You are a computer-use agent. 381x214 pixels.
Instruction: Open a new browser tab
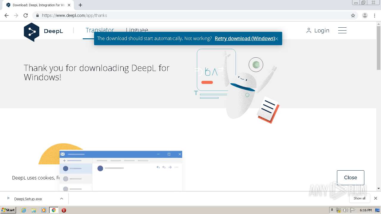tap(80, 5)
